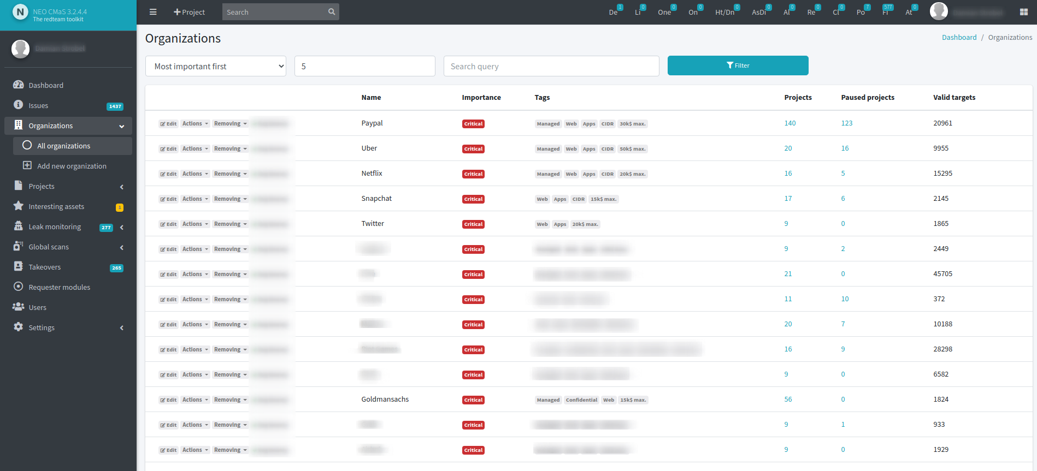Open the grid apps icon at top right
Screen dimensions: 1037x471
[x=1024, y=12]
